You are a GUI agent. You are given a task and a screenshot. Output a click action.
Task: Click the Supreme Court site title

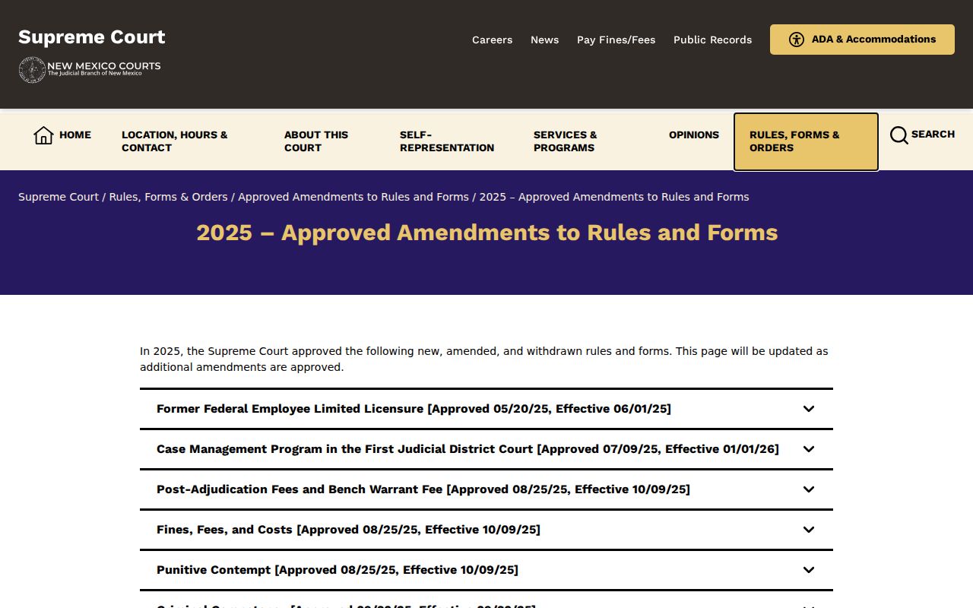[92, 37]
